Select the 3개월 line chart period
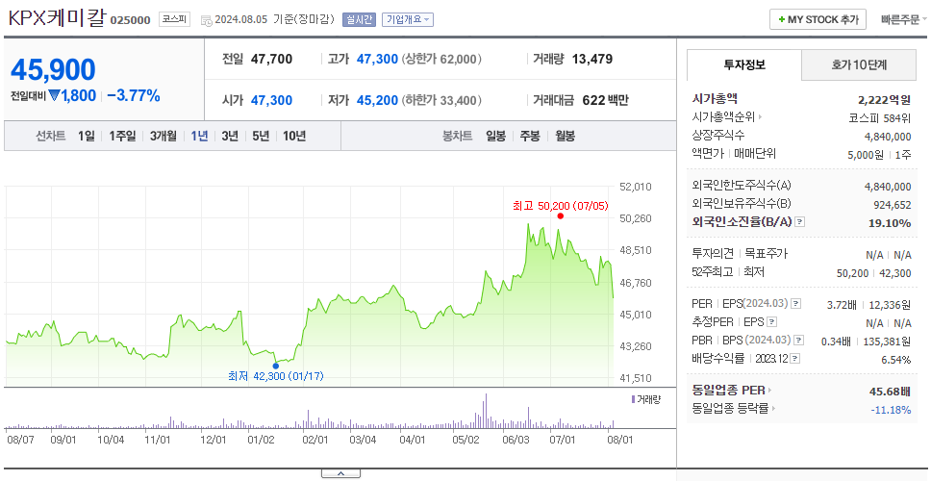The image size is (931, 481). coord(164,136)
